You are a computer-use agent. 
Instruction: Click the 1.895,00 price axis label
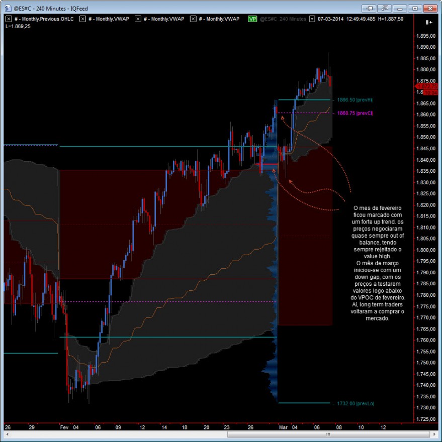(426, 36)
